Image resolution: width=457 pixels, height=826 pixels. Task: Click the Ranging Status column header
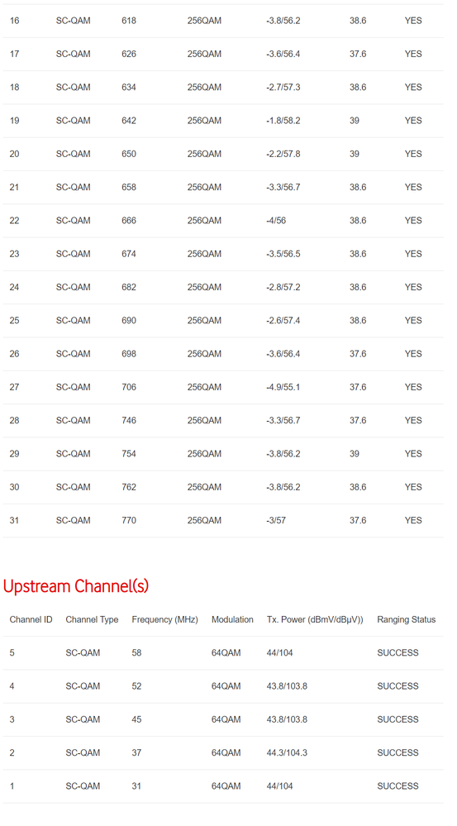407,619
